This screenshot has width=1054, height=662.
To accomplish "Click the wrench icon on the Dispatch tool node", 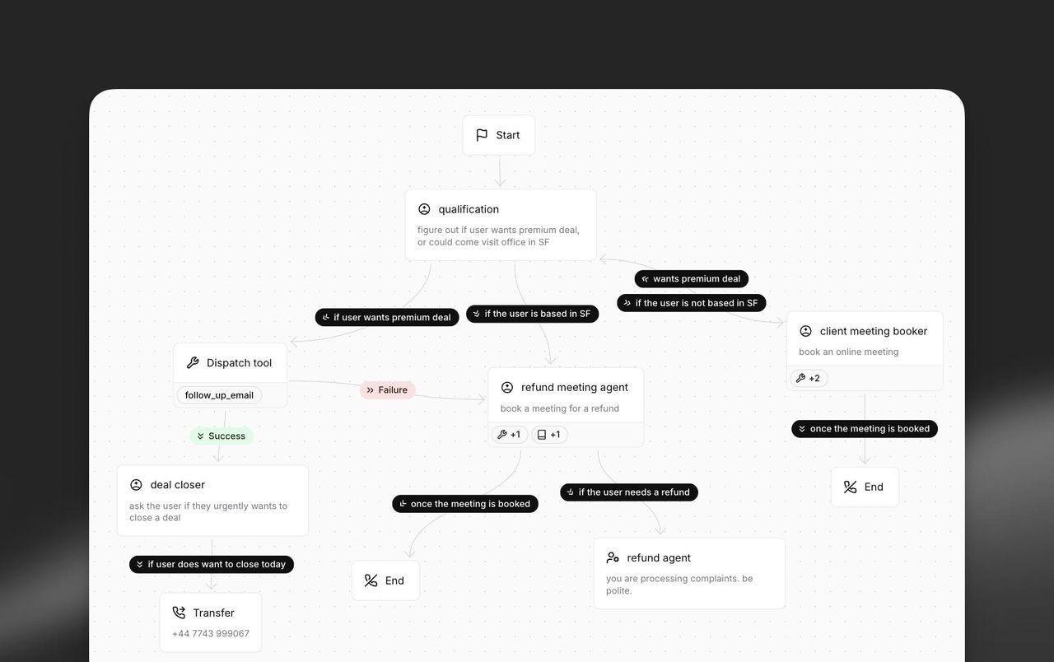I will tap(192, 361).
